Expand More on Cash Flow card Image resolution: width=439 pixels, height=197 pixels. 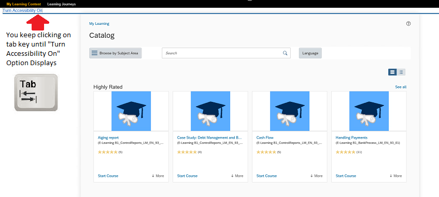pyautogui.click(x=316, y=176)
